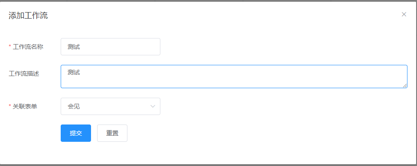Focus the 工作流描述 textarea
Viewport: 417px width, 166px height.
pyautogui.click(x=234, y=77)
